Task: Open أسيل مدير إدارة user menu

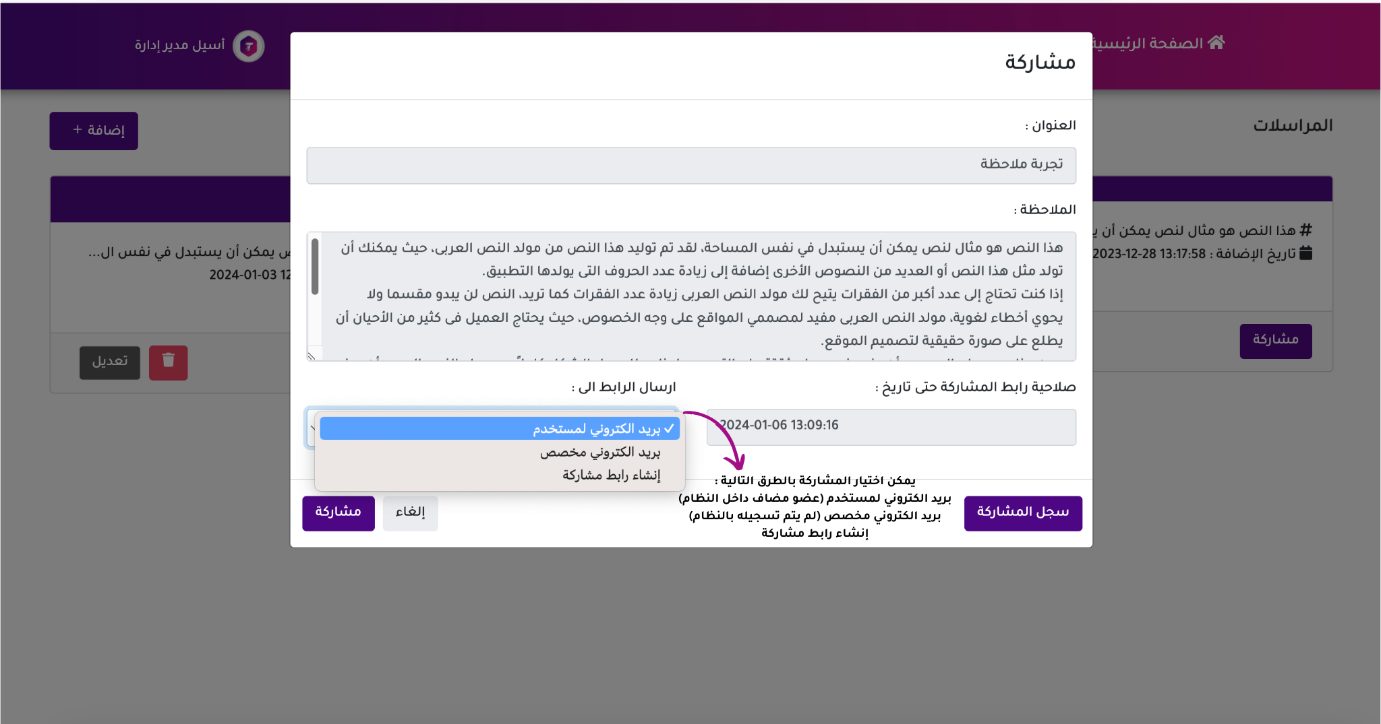Action: point(179,45)
